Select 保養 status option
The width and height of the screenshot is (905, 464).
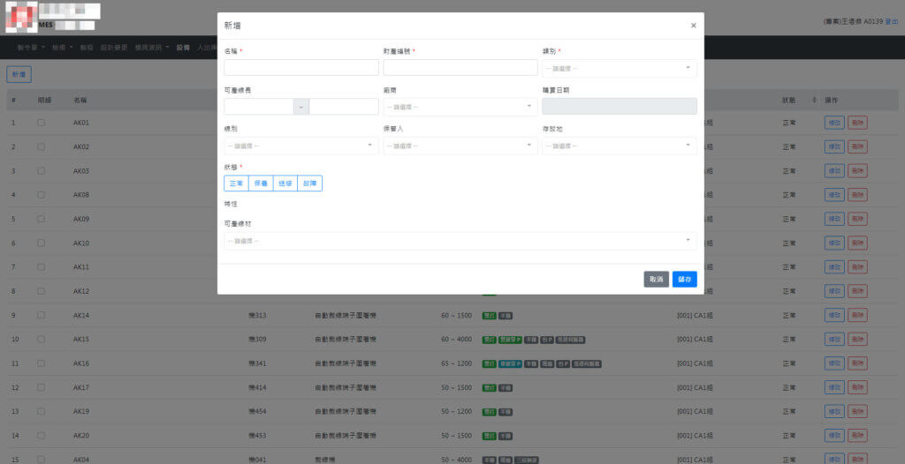click(261, 183)
